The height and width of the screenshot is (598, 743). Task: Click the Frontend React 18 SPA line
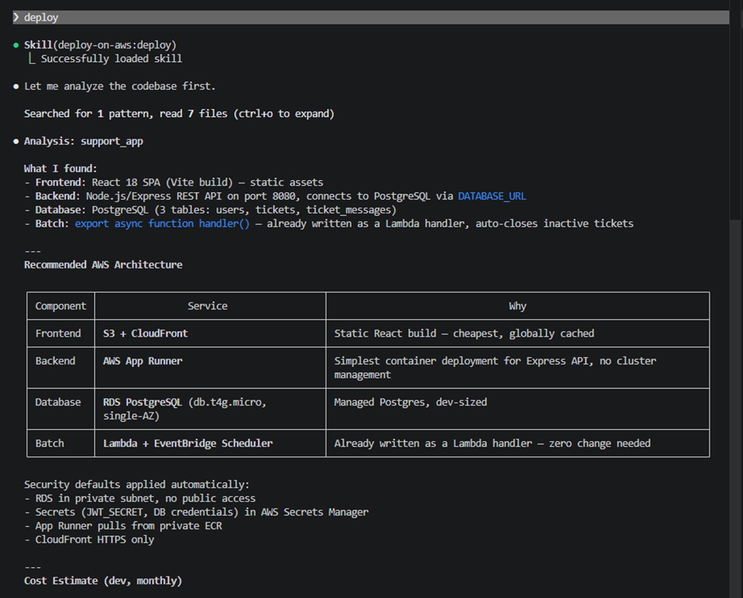coord(174,182)
